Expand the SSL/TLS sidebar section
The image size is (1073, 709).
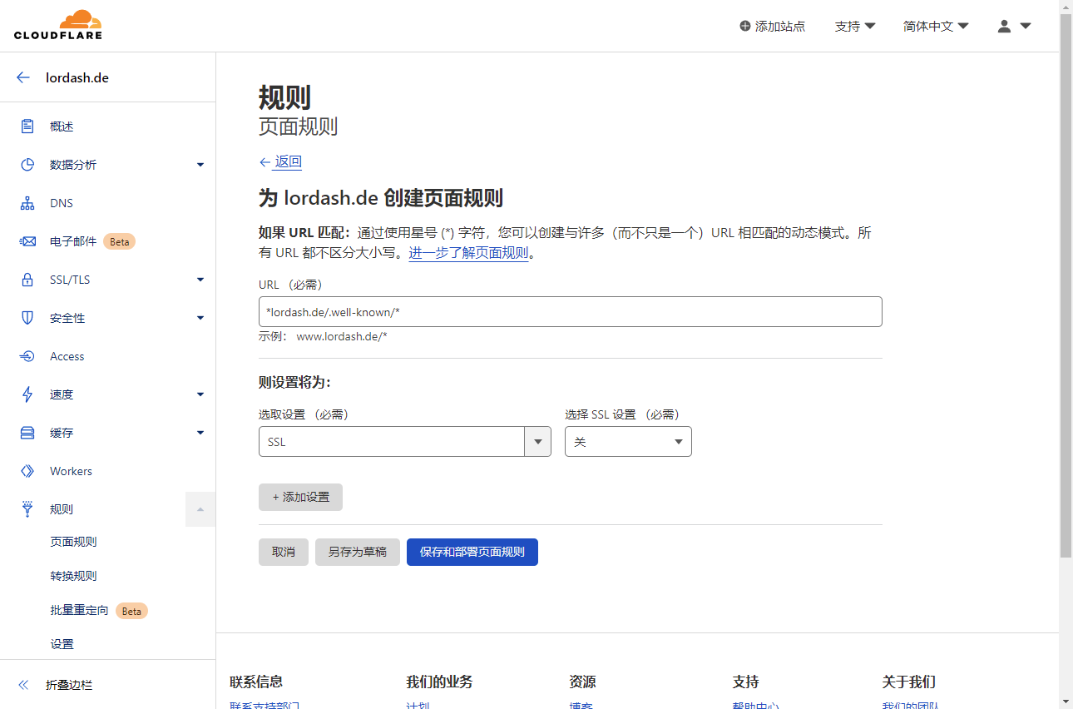[x=200, y=280]
